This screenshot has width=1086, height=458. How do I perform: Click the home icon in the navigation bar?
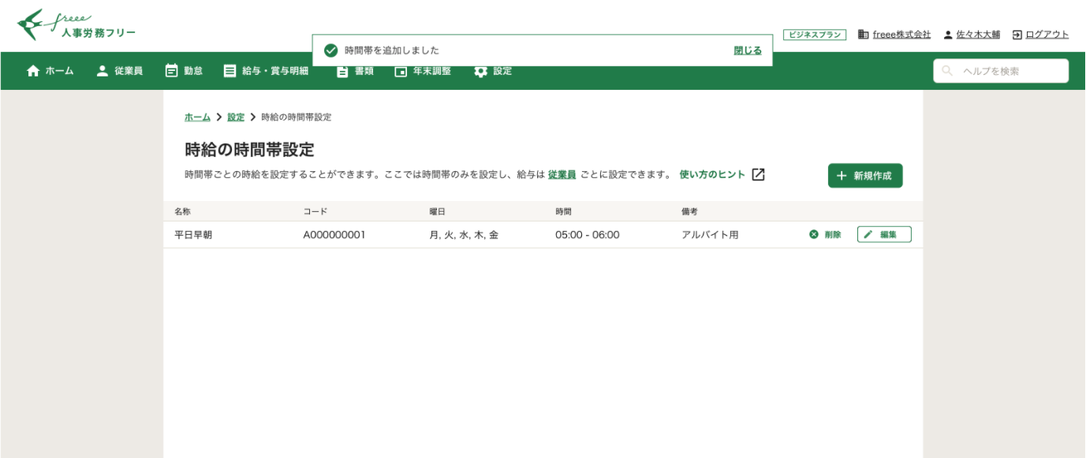32,70
